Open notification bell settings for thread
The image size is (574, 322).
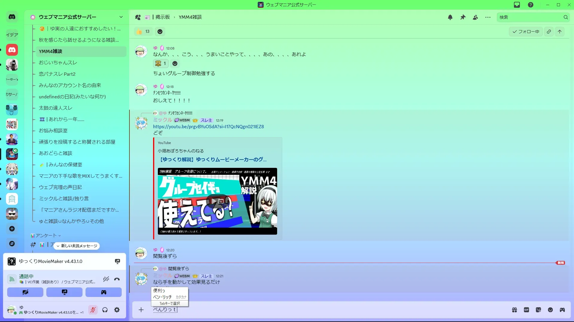450,17
